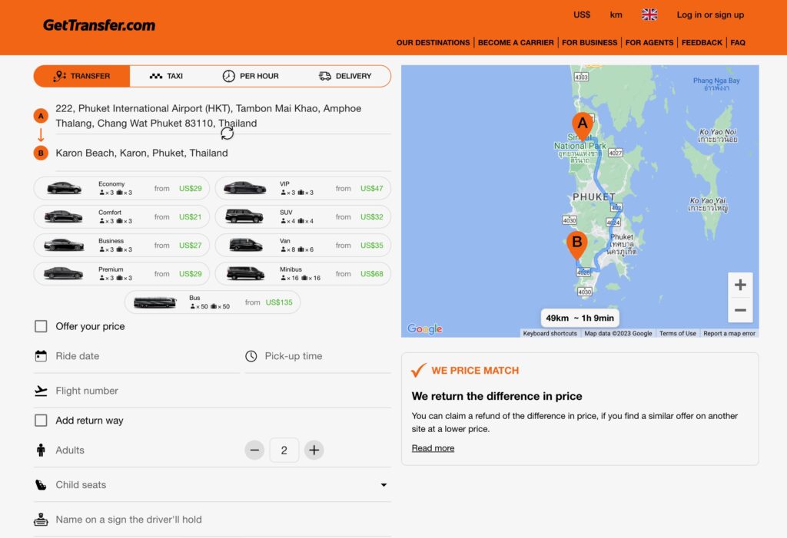Click the swap route direction icon
Viewport: 787px width, 538px height.
click(227, 133)
